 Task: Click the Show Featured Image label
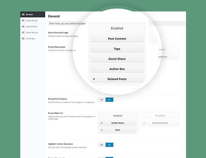(58, 33)
